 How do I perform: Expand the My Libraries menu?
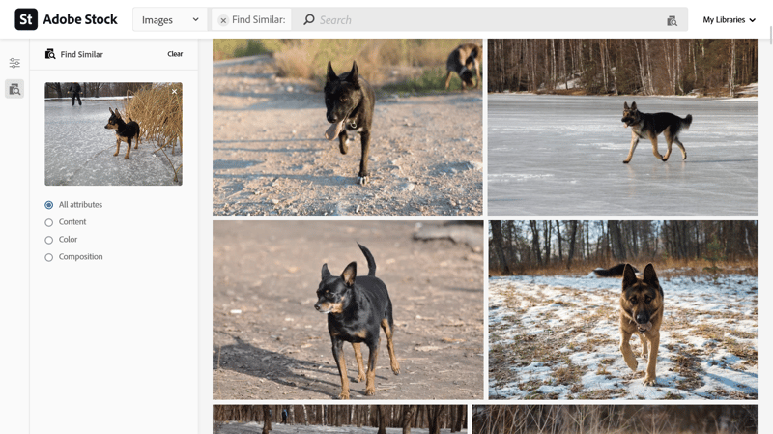pos(730,19)
